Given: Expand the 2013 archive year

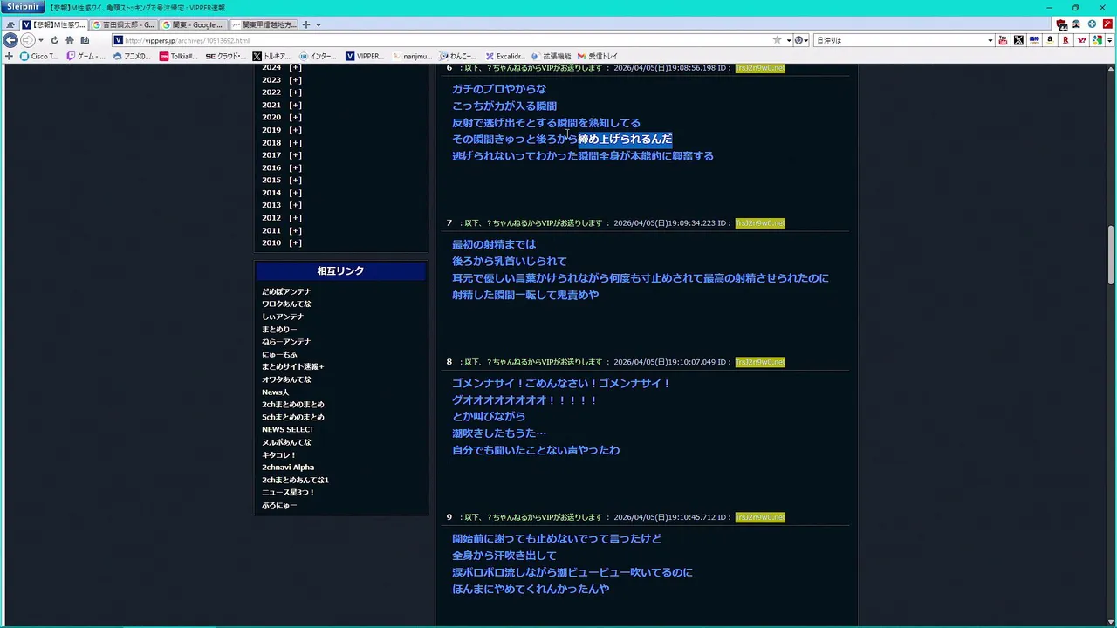Looking at the screenshot, I should (x=295, y=205).
